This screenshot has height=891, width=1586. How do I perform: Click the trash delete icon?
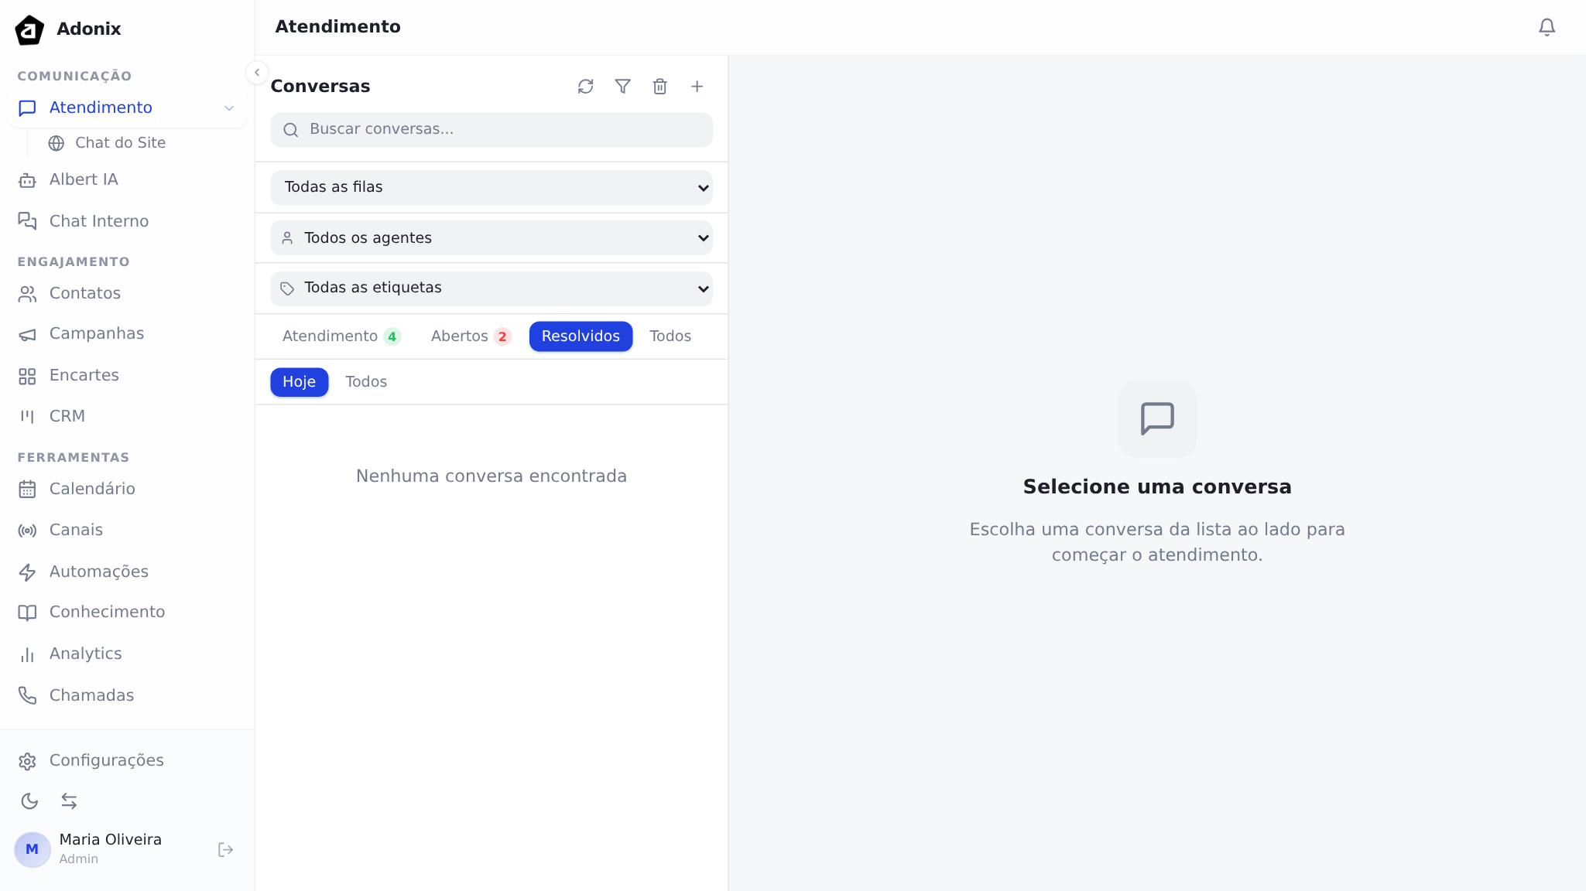(659, 87)
